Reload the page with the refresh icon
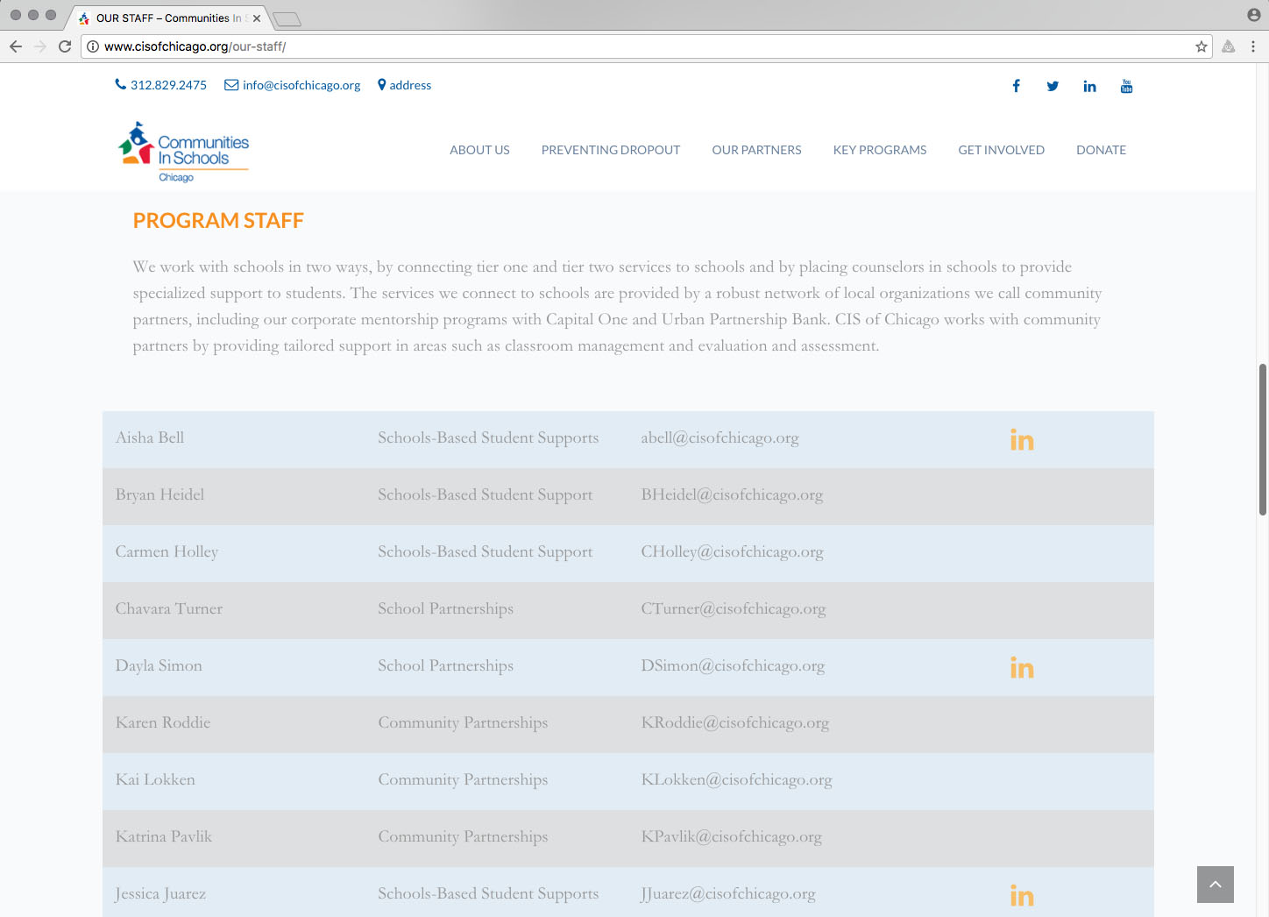The image size is (1269, 917). [x=65, y=46]
